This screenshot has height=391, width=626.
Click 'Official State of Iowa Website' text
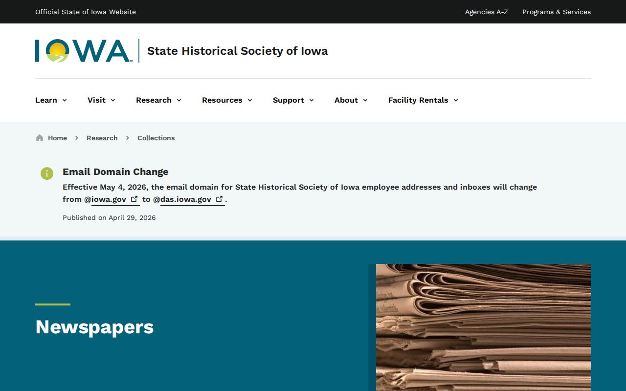[86, 12]
